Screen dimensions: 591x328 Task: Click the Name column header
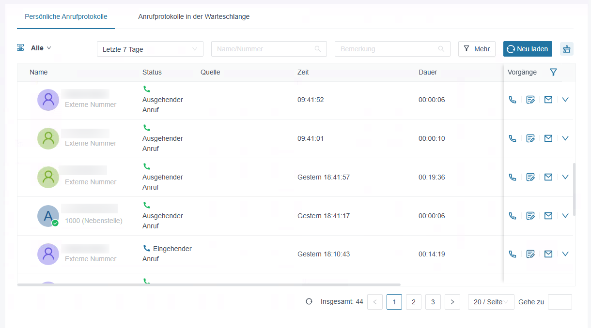pyautogui.click(x=39, y=72)
